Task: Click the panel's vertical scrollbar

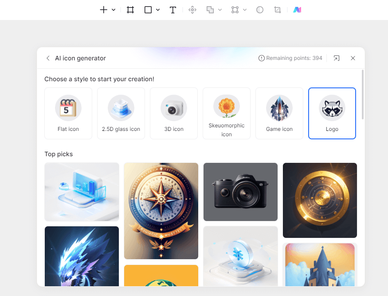Action: (x=363, y=95)
